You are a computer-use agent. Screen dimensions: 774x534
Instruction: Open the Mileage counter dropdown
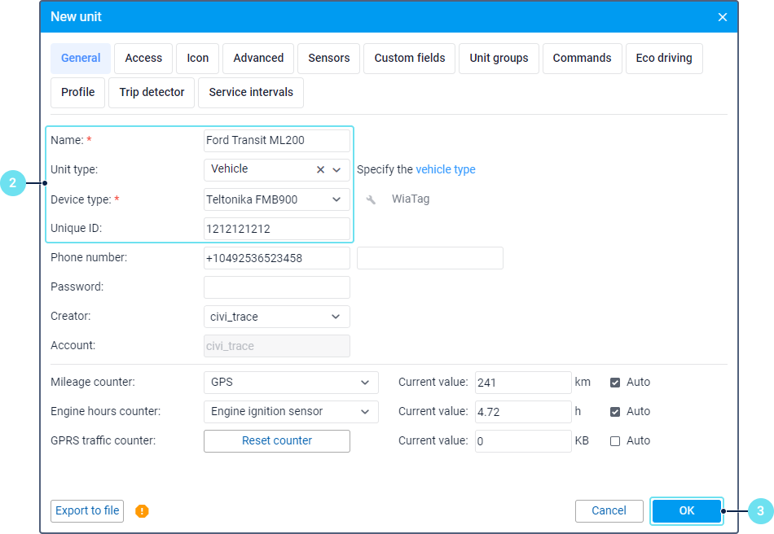(x=365, y=383)
